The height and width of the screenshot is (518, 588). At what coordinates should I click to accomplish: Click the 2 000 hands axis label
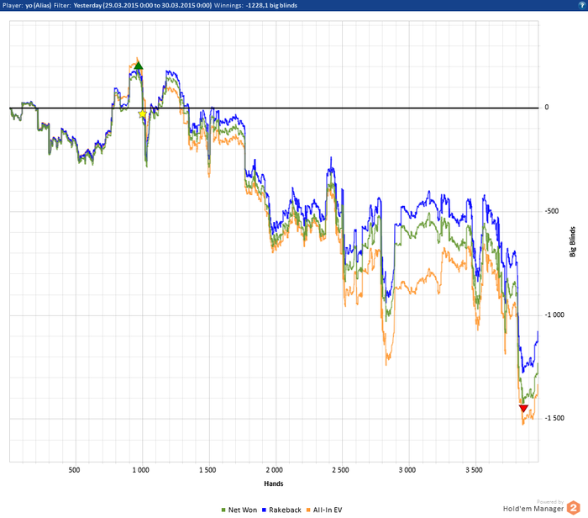(x=274, y=470)
